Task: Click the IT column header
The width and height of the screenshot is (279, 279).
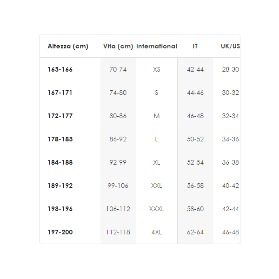Action: coord(195,46)
